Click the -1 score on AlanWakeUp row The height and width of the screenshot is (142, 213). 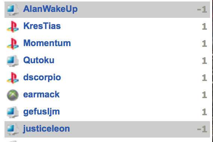point(202,10)
